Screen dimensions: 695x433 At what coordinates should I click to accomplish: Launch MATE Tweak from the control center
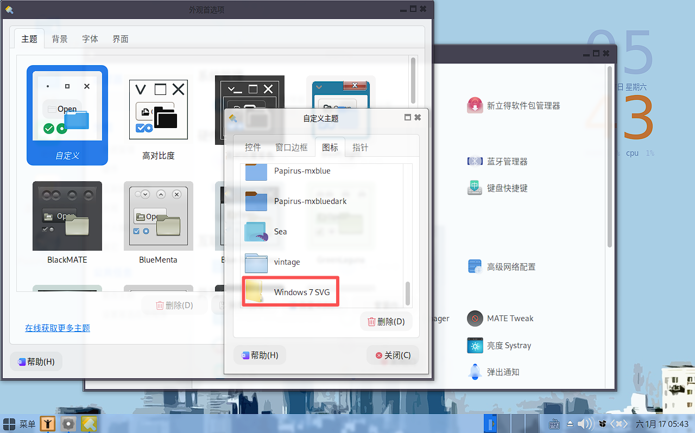click(500, 319)
